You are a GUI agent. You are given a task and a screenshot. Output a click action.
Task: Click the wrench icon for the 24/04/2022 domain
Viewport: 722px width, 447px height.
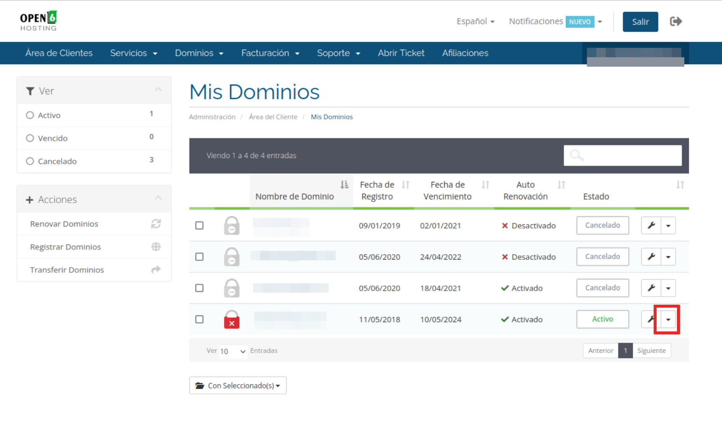point(651,257)
